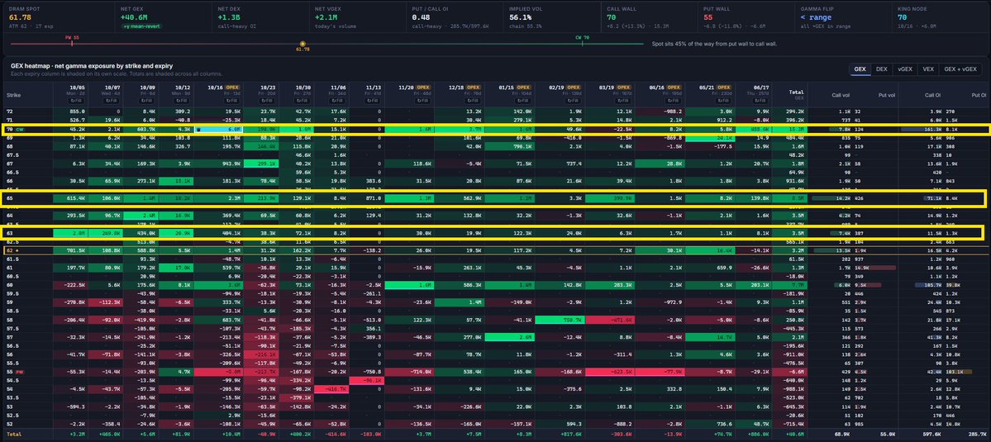Click Fill button under the 10/07 expiry

[x=112, y=101]
